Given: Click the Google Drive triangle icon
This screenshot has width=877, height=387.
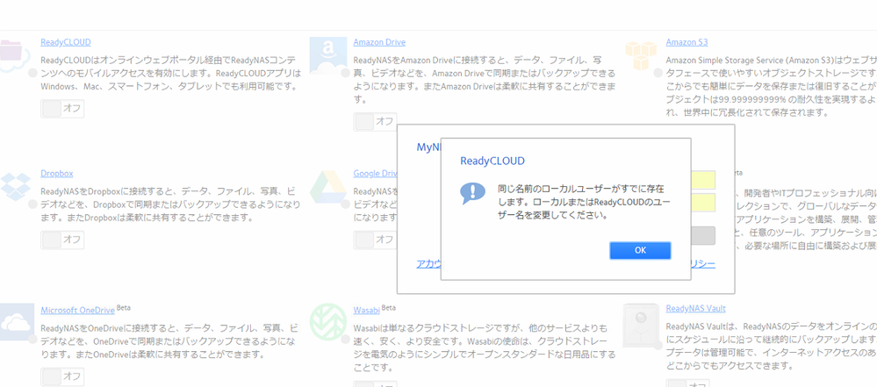Looking at the screenshot, I should pos(328,187).
